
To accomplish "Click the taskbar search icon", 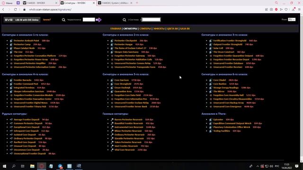I will 14,166.
